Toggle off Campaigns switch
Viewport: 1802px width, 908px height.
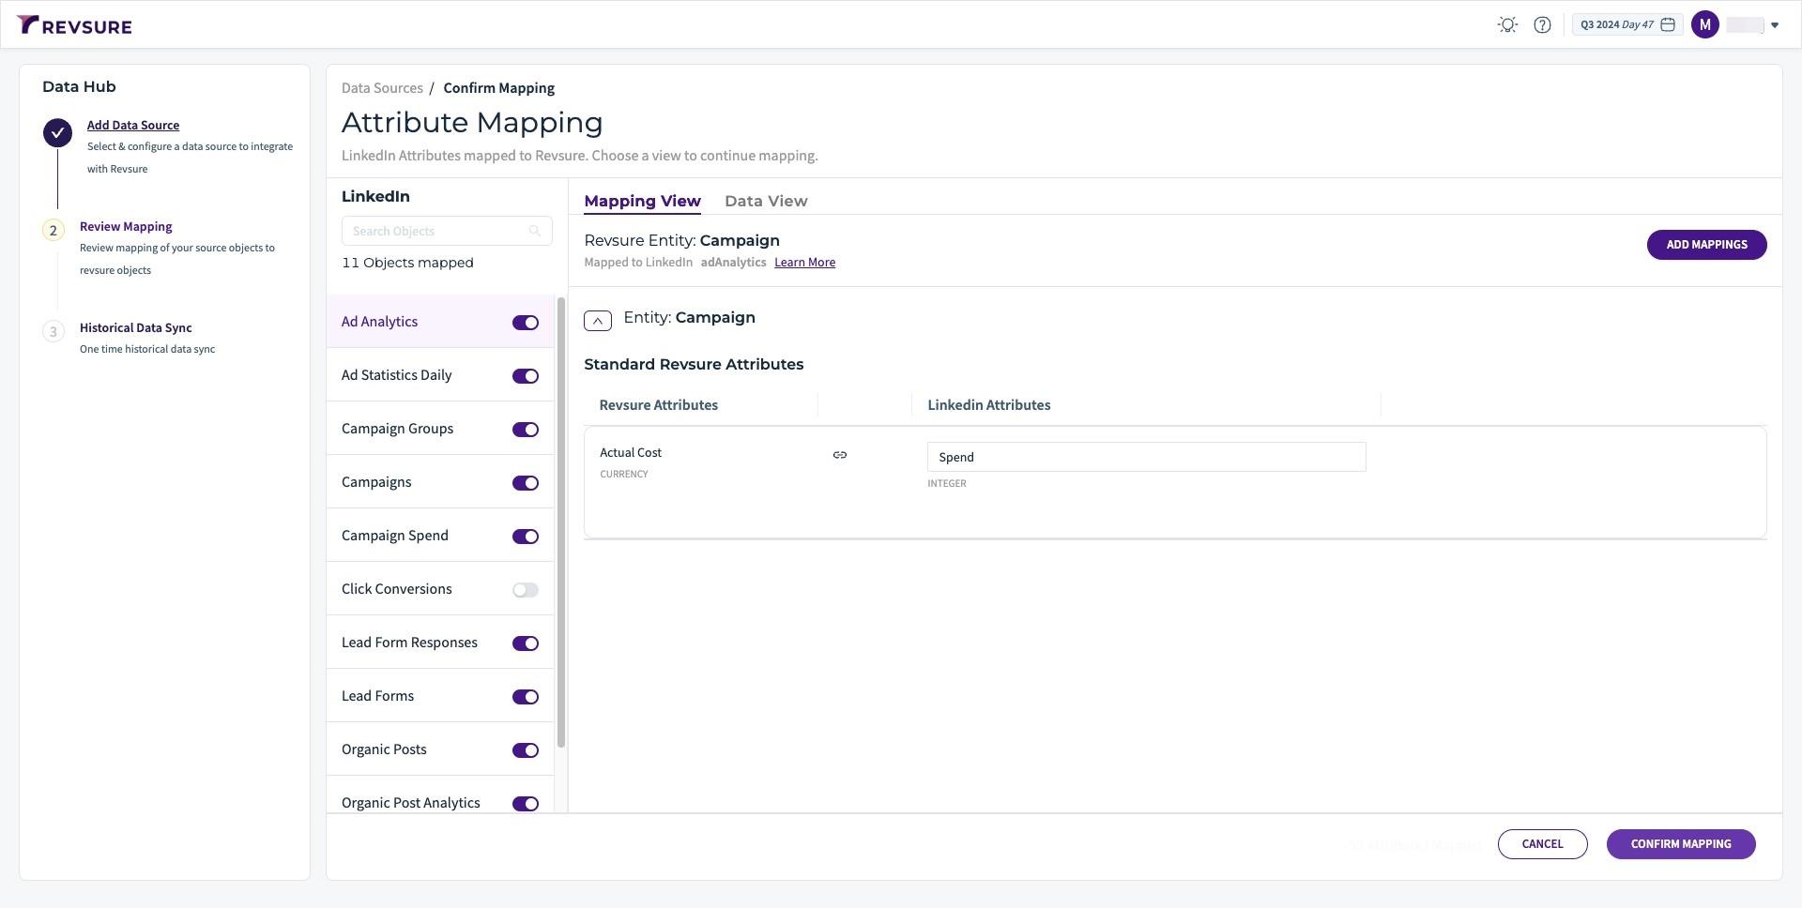point(526,483)
